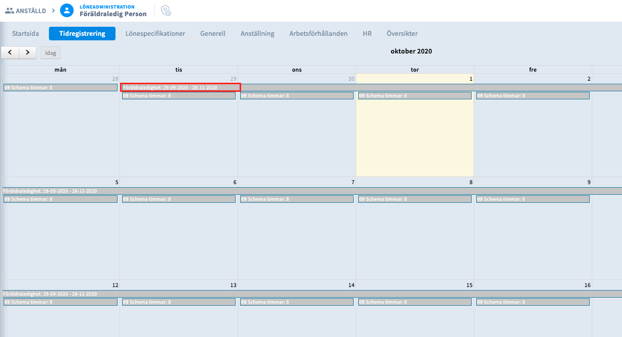Click the oktober 2020 calendar title
Viewport: 622px width, 337px height.
(x=411, y=51)
